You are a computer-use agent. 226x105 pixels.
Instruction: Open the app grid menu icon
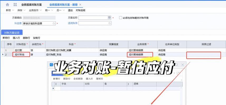(15, 4)
